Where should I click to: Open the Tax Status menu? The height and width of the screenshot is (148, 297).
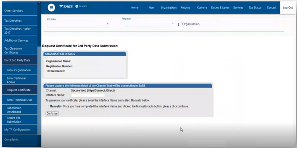[x=255, y=8]
